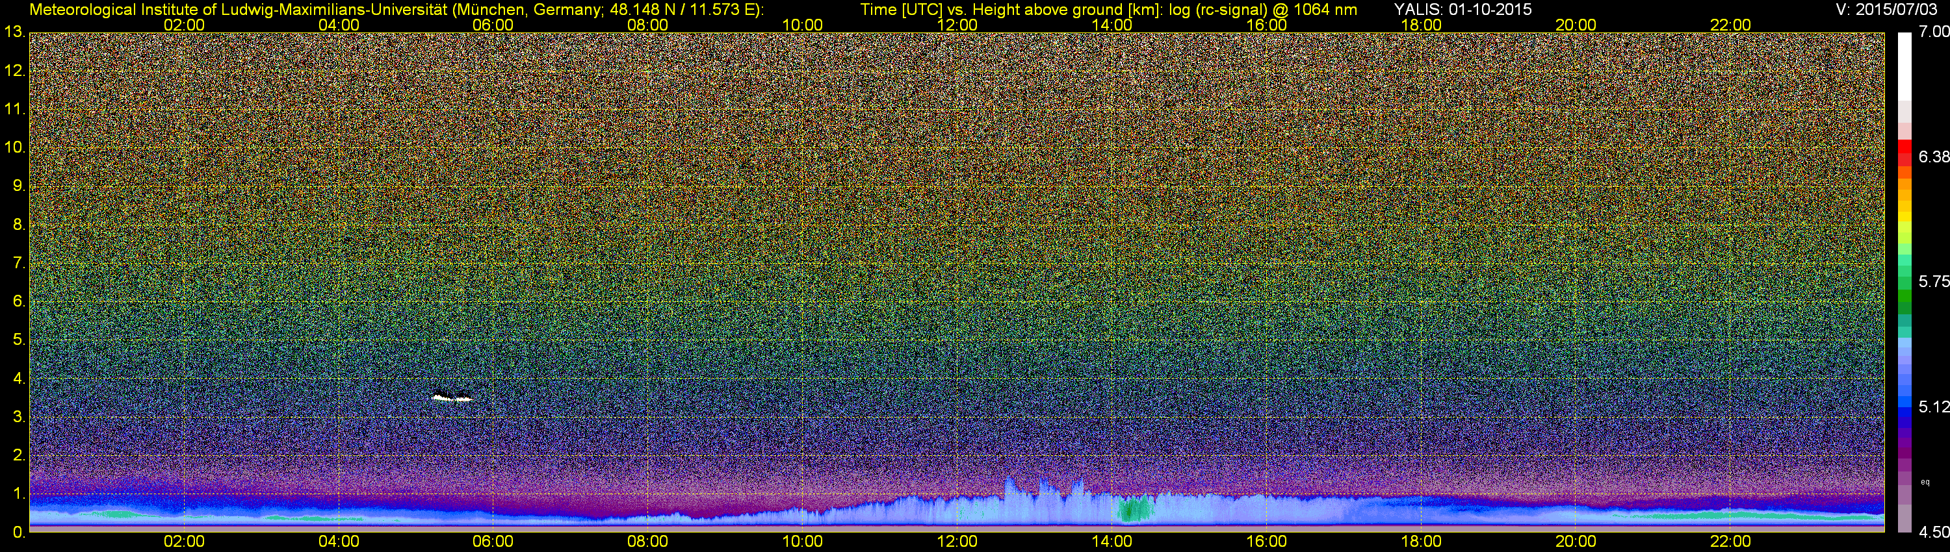The image size is (1950, 552).
Task: Click the 06:00 label on the bottom time axis
Action: pyautogui.click(x=493, y=542)
